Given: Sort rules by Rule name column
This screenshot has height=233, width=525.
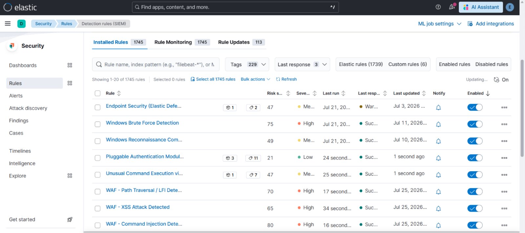Looking at the screenshot, I should click(114, 93).
